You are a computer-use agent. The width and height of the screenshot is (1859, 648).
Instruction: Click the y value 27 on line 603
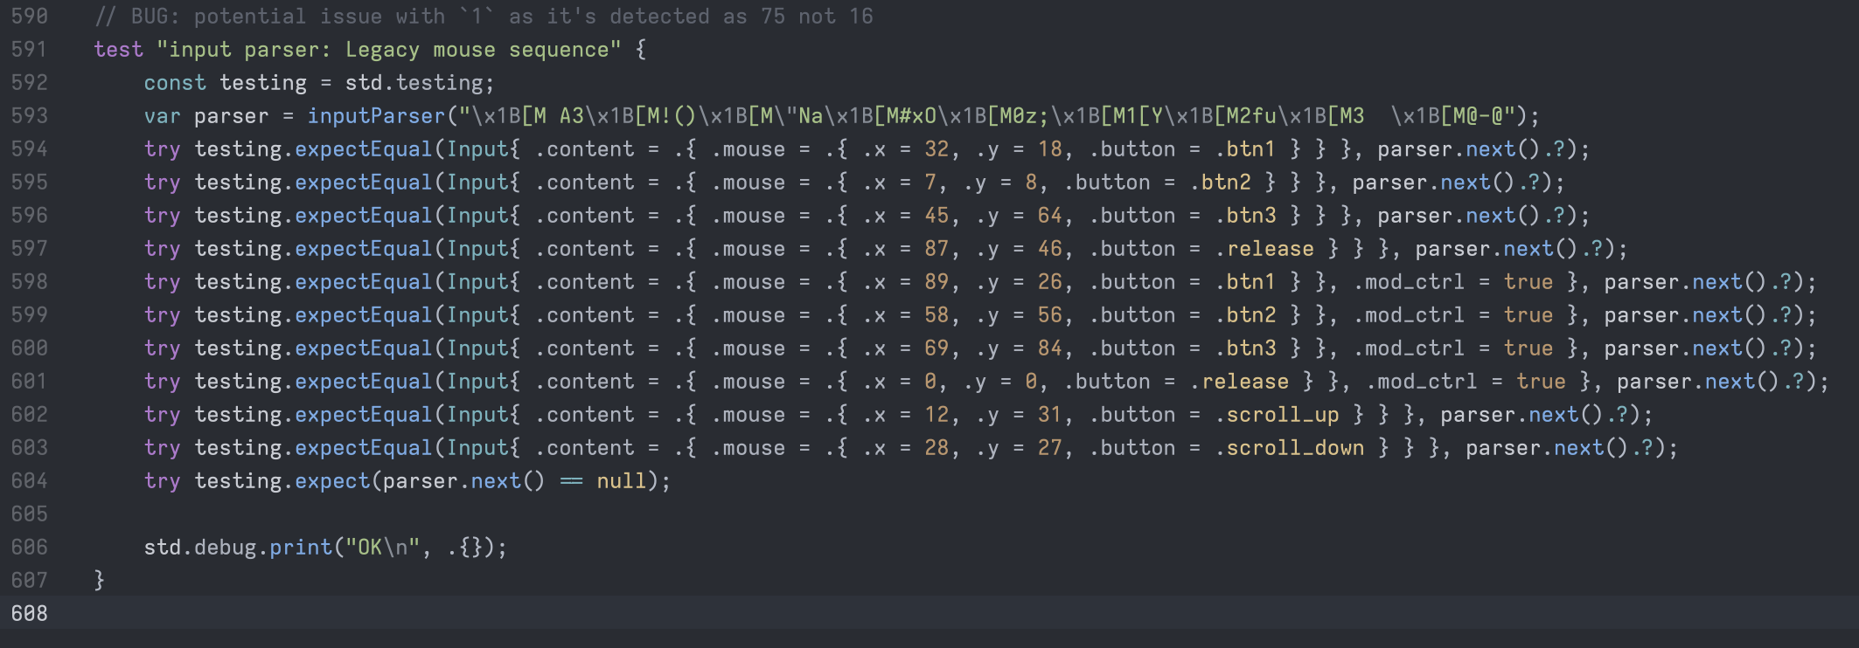click(x=1050, y=448)
